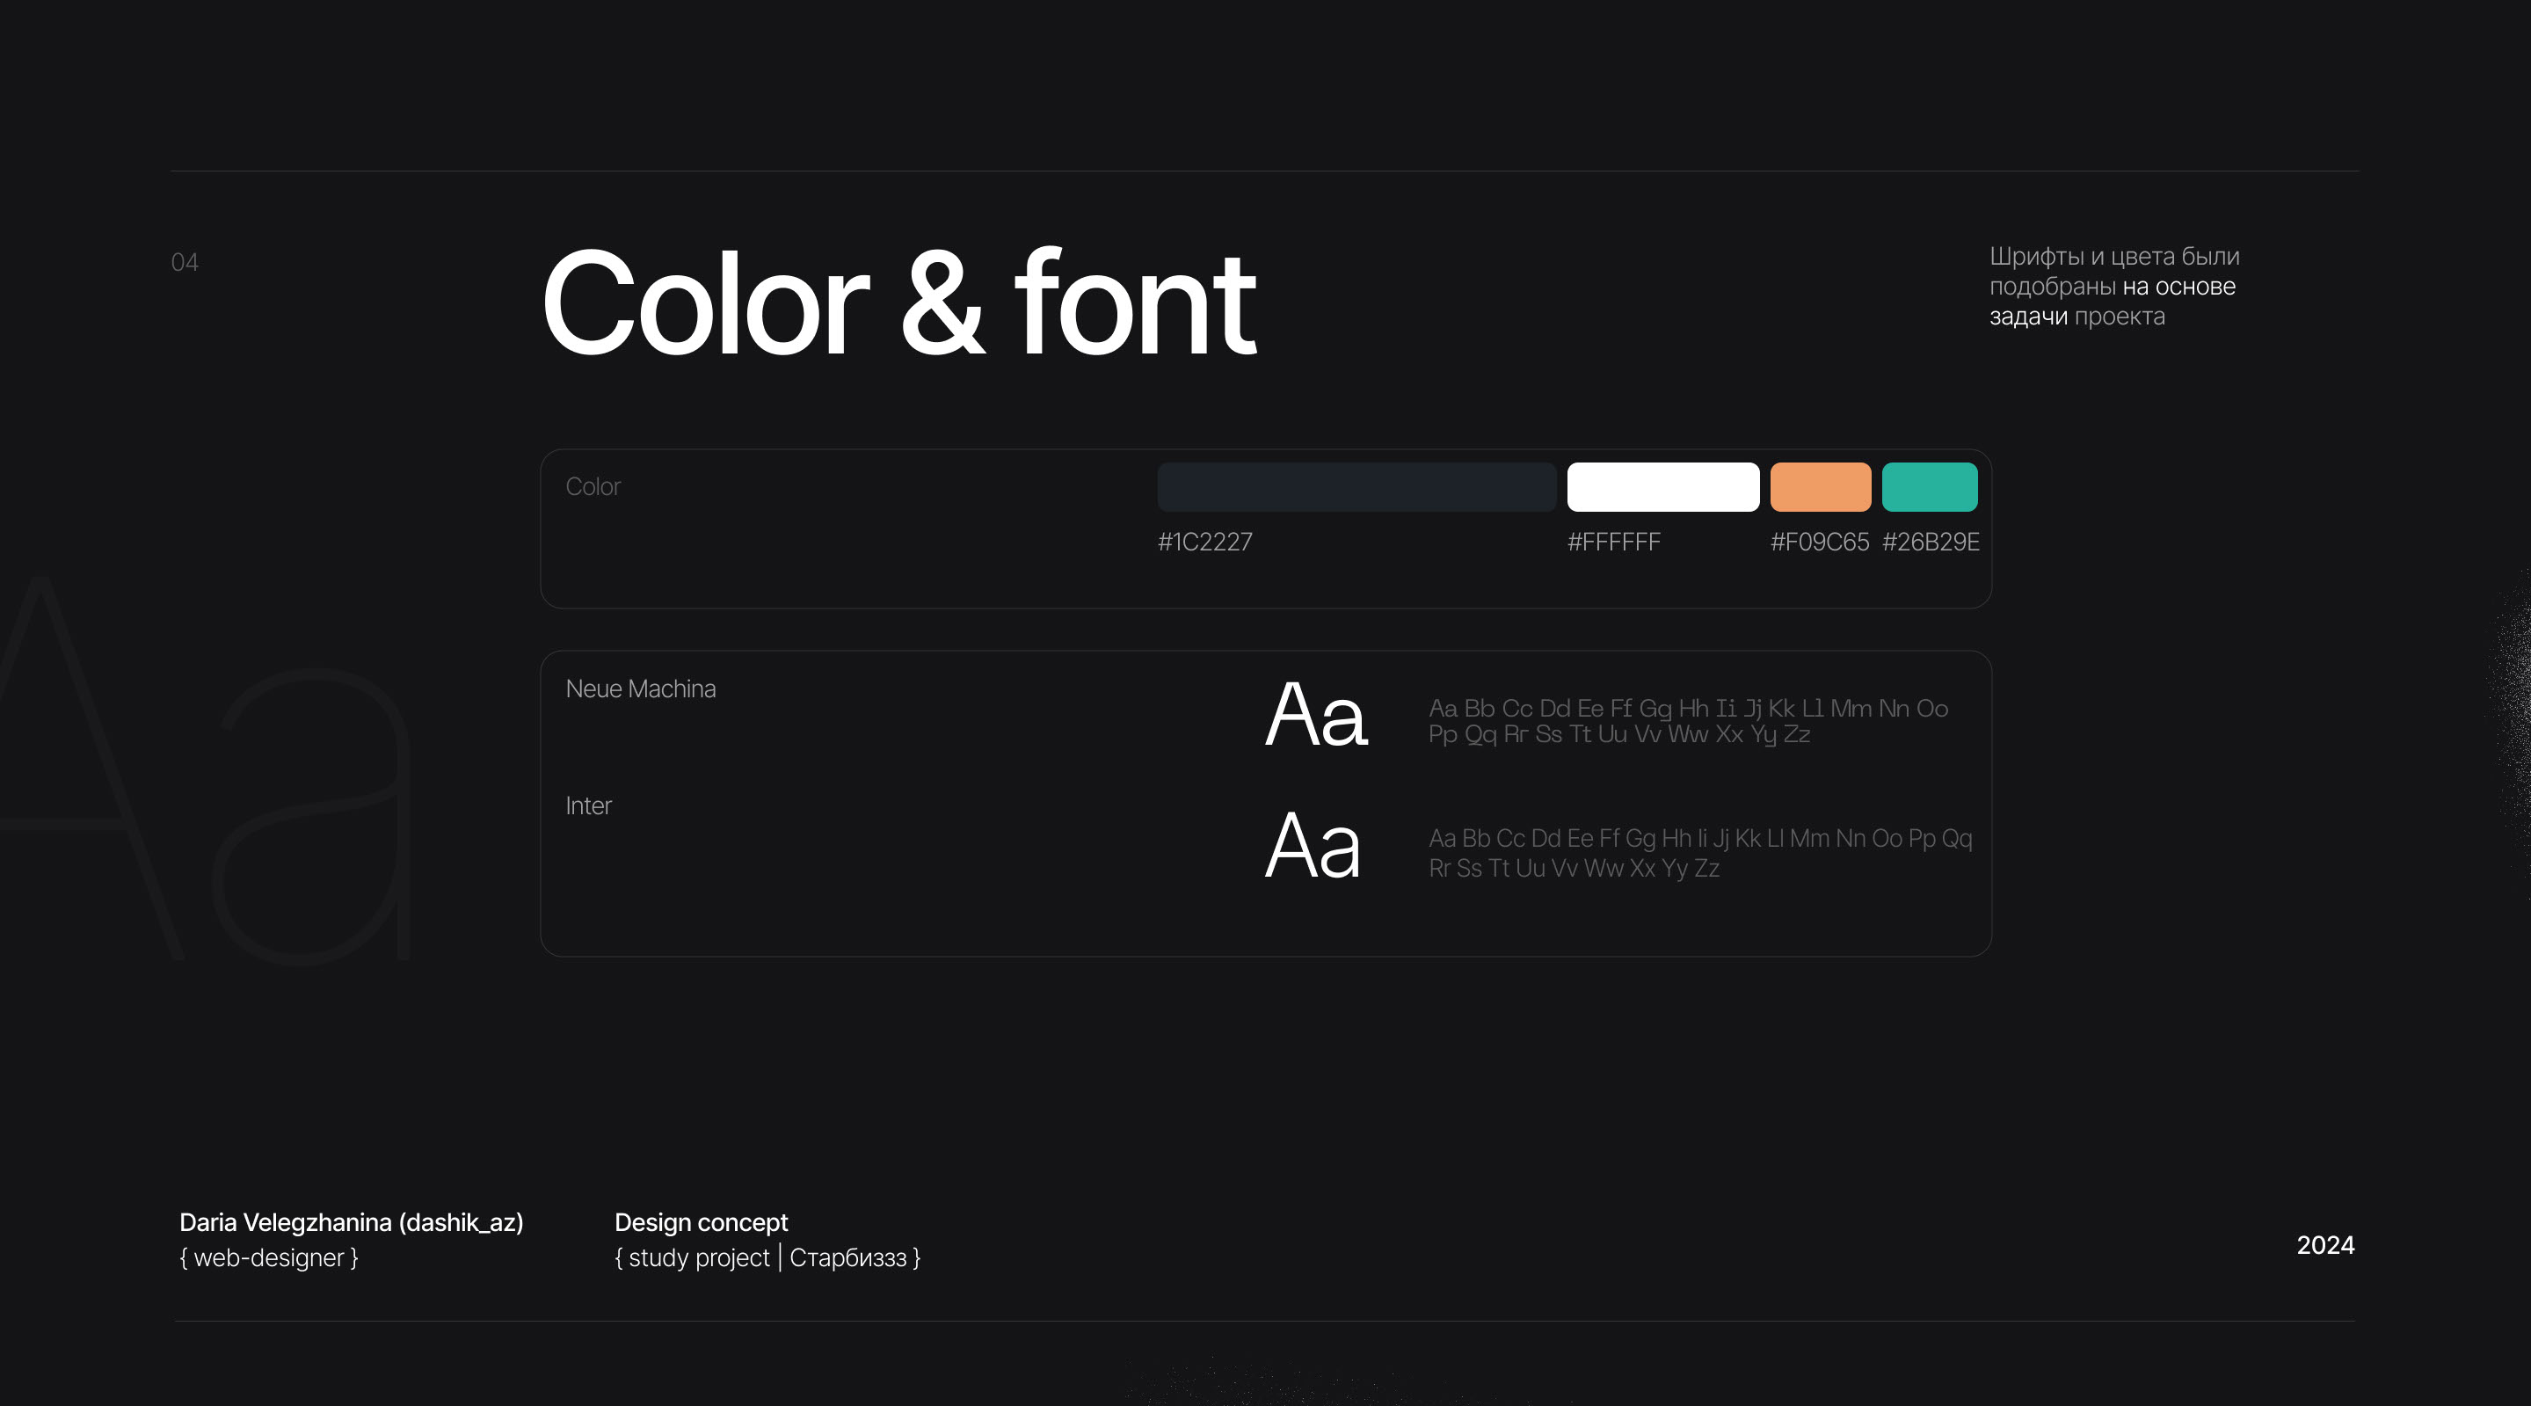Click the Design concept footer text

[x=701, y=1222]
